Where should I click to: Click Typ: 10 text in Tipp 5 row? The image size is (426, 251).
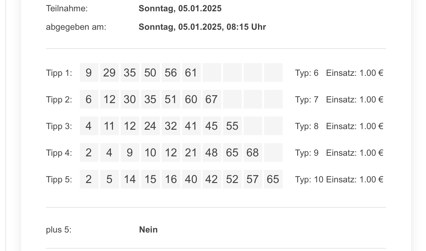coord(309,180)
